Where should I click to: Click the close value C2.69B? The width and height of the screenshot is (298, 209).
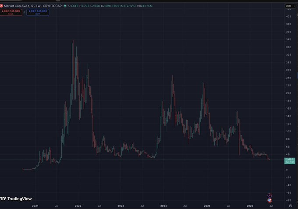[106, 6]
